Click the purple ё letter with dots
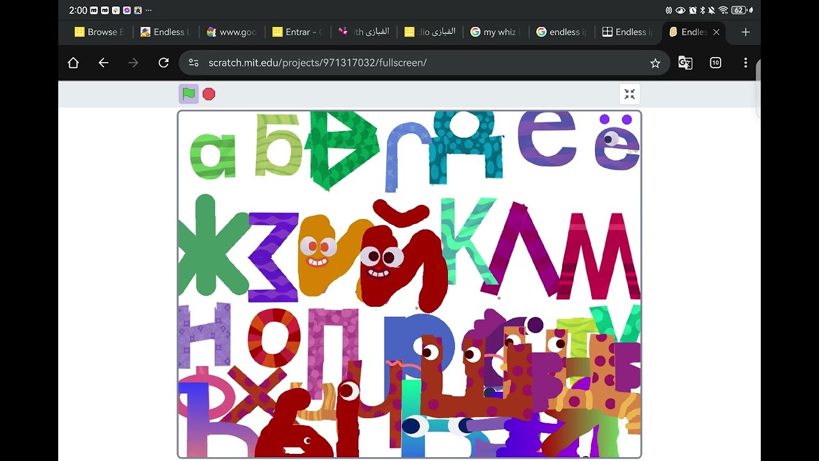 point(617,143)
